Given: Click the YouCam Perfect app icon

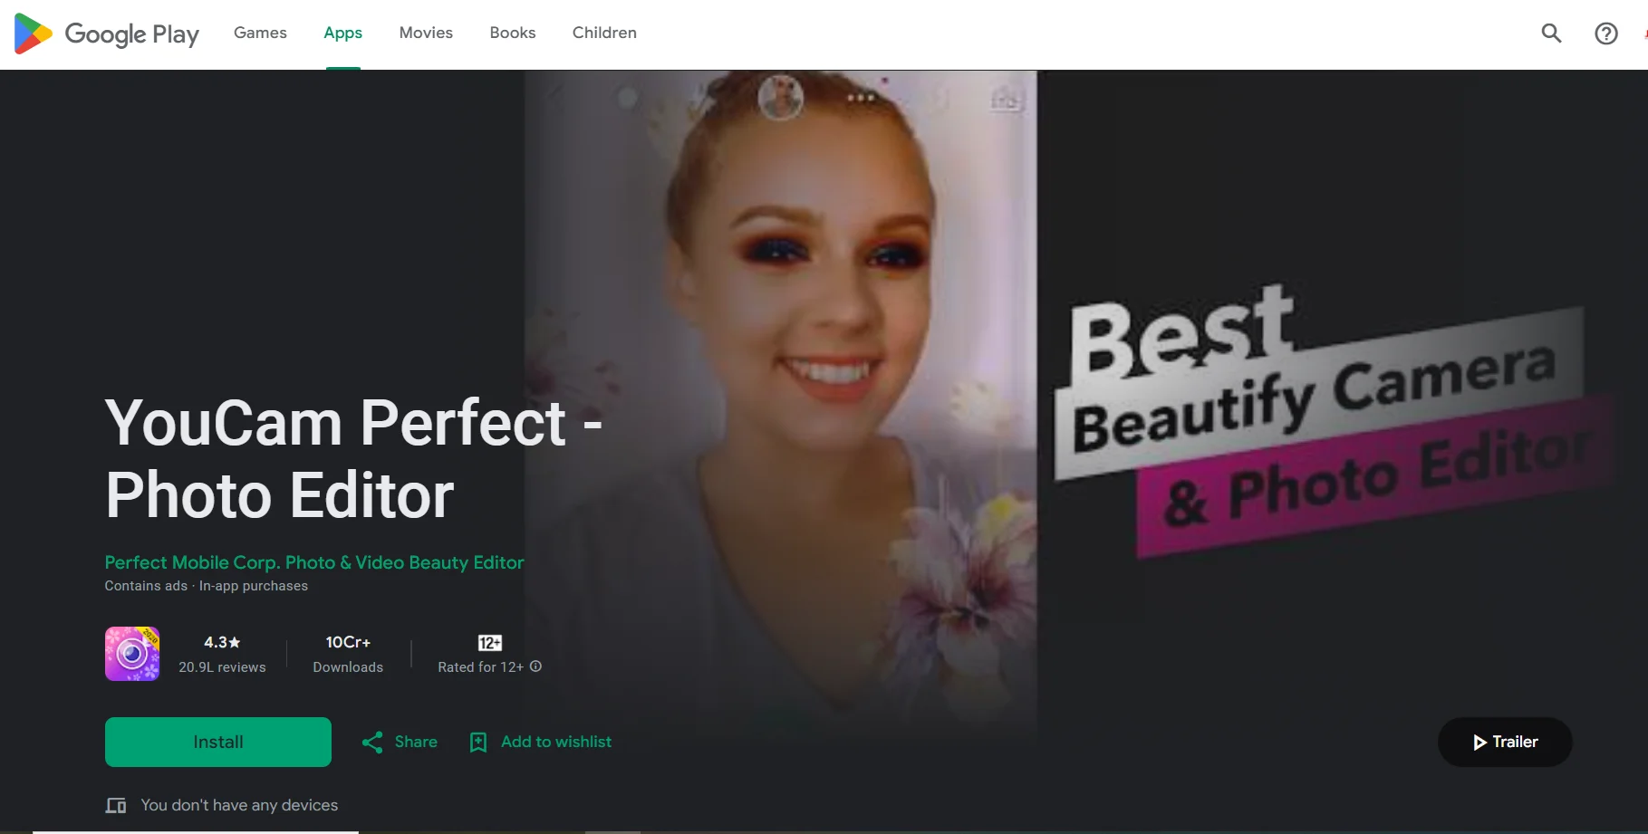Looking at the screenshot, I should 132,654.
